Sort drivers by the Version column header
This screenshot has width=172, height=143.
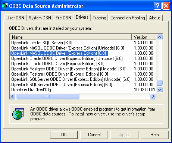click(x=144, y=37)
